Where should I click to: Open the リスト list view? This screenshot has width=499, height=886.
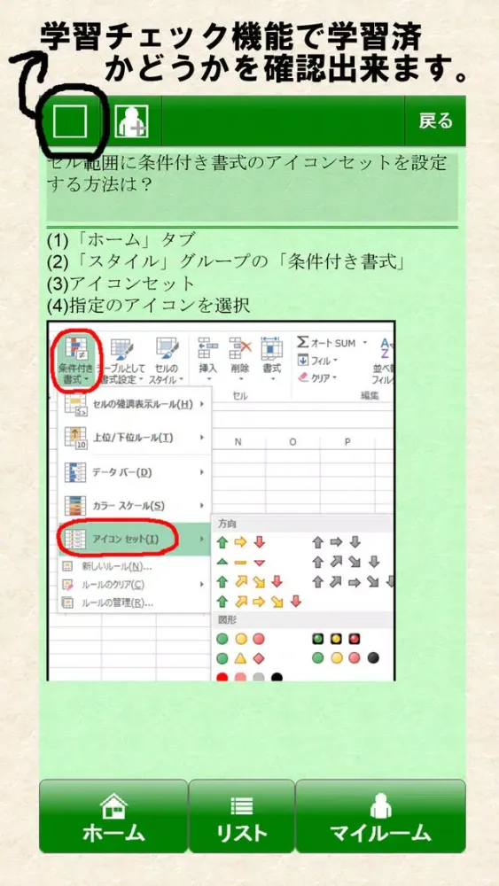pos(241,816)
